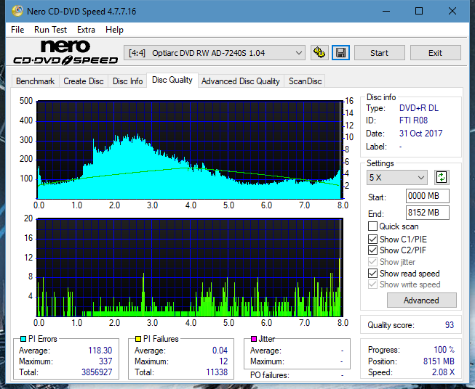Minimize the Nero CD-DVD Speed window
The height and width of the screenshot is (389, 475).
pos(386,11)
